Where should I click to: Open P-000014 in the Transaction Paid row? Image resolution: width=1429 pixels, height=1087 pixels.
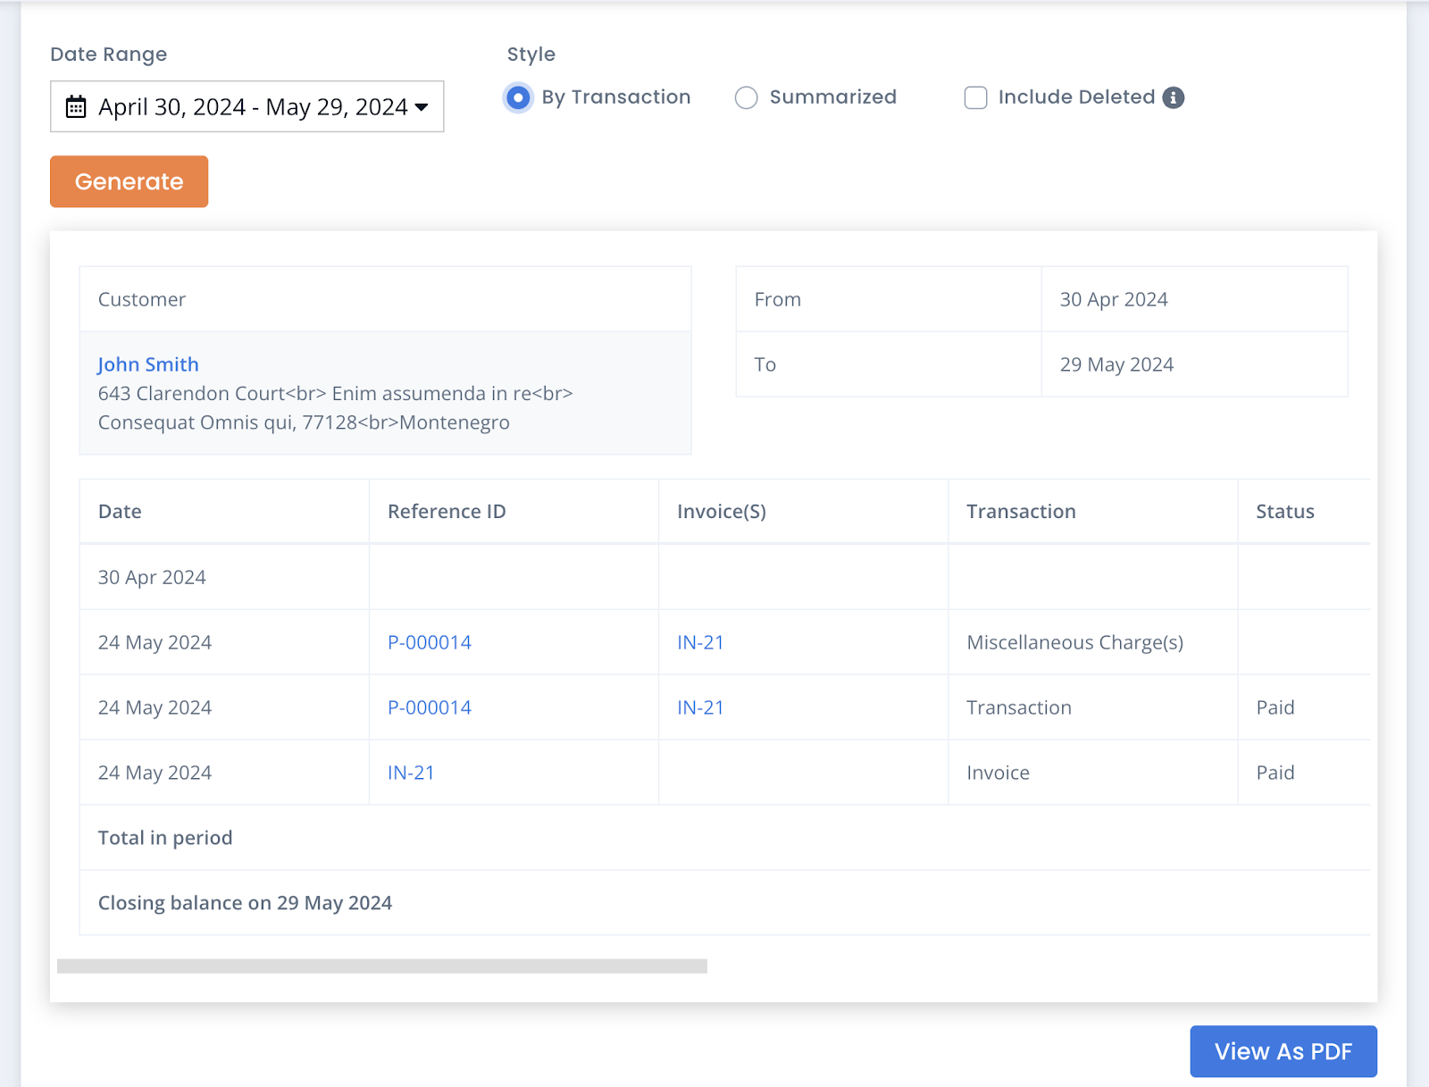click(430, 707)
